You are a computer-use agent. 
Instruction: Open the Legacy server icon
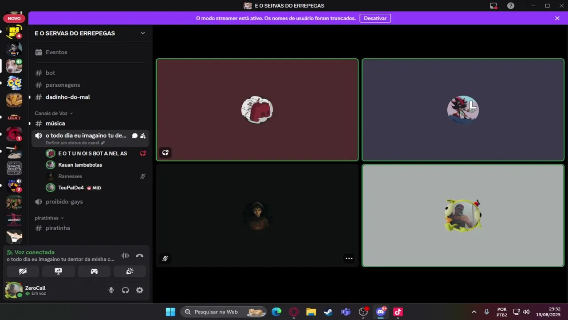pyautogui.click(x=14, y=117)
